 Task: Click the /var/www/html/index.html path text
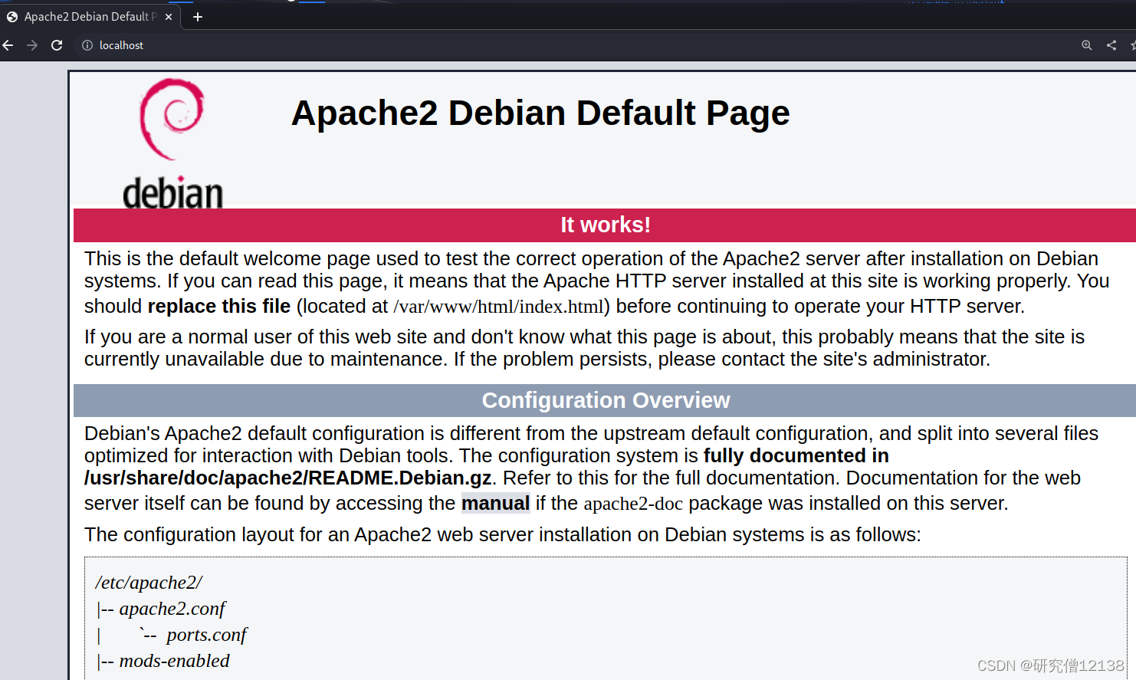(498, 306)
